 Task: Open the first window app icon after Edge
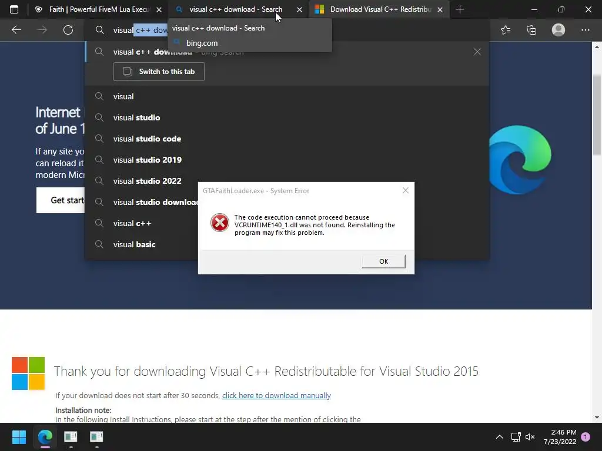(x=71, y=437)
